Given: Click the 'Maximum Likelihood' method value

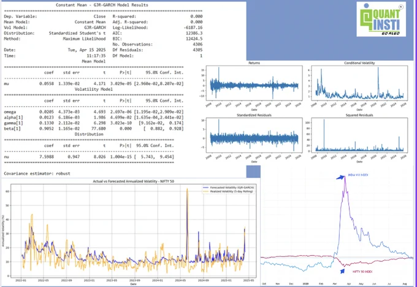Looking at the screenshot, I should click(84, 39).
